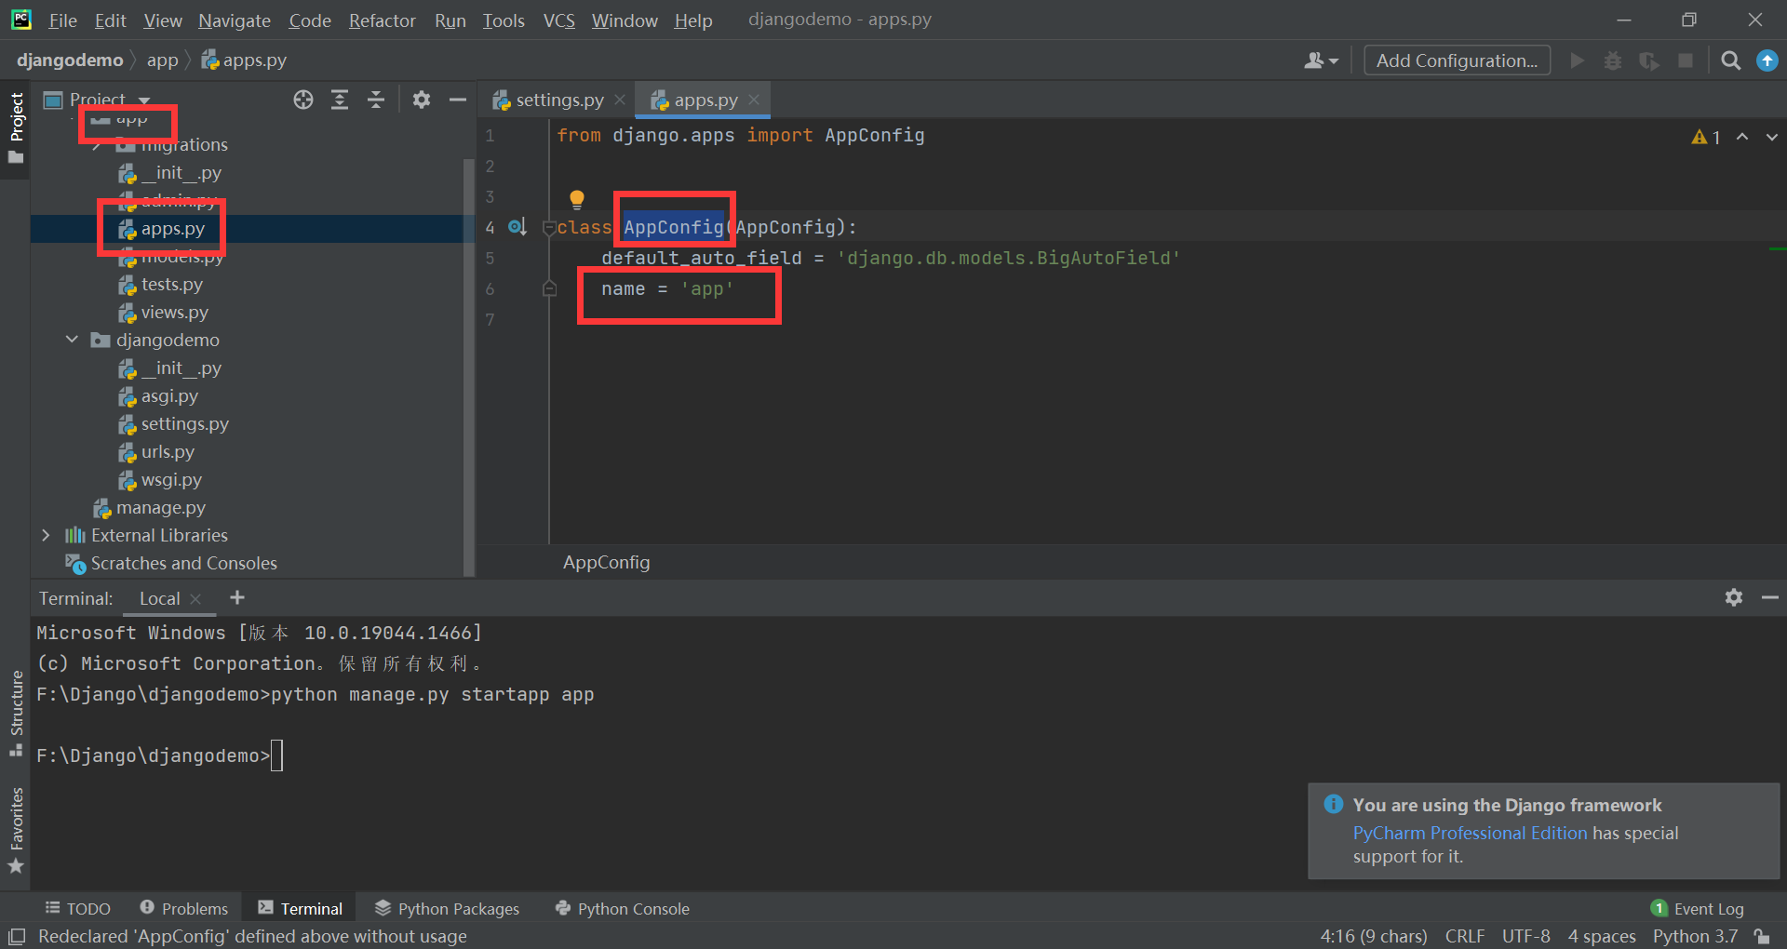Click Select Opened File target icon

303,100
